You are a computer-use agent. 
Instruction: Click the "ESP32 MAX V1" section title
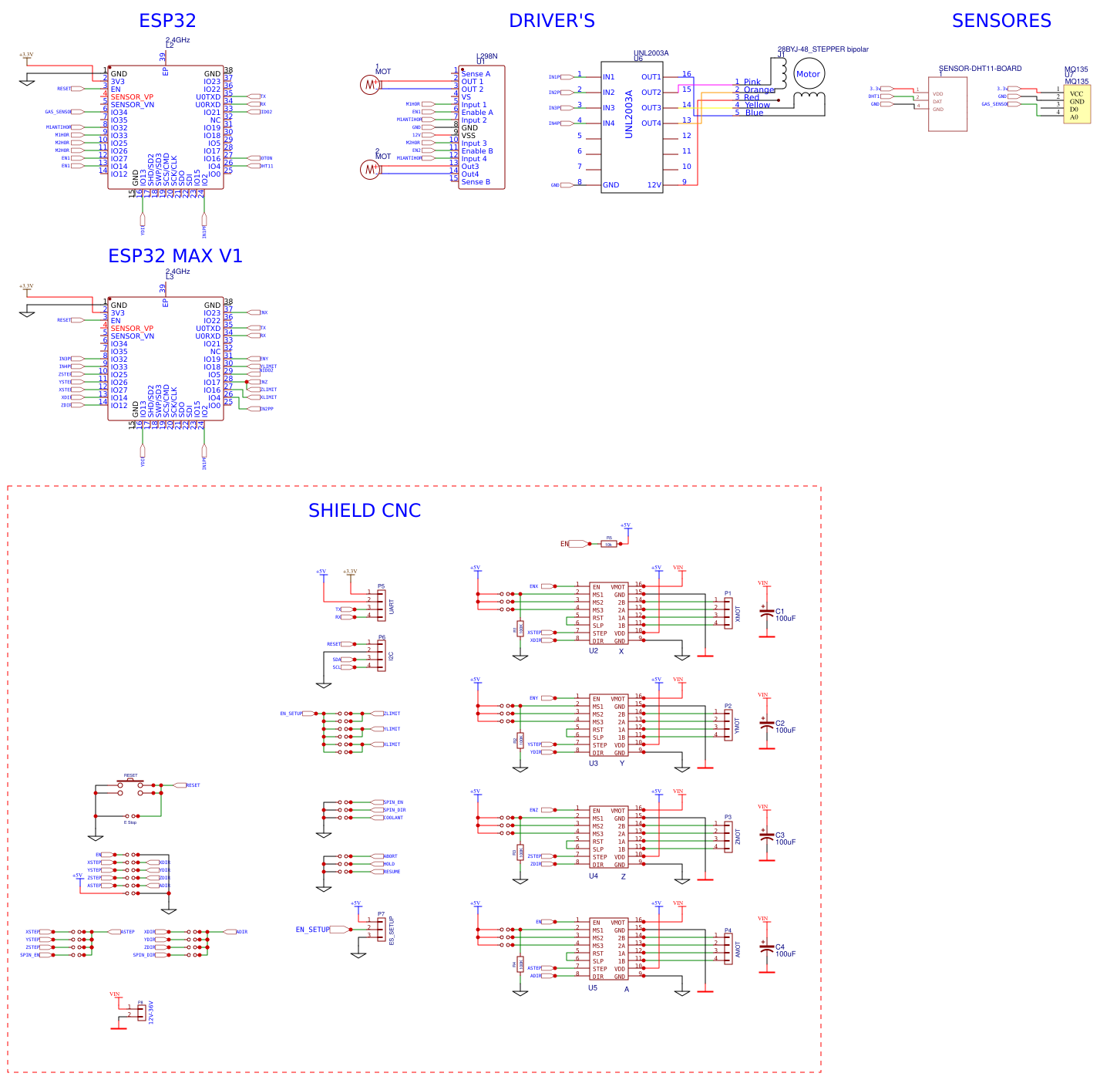click(x=175, y=256)
